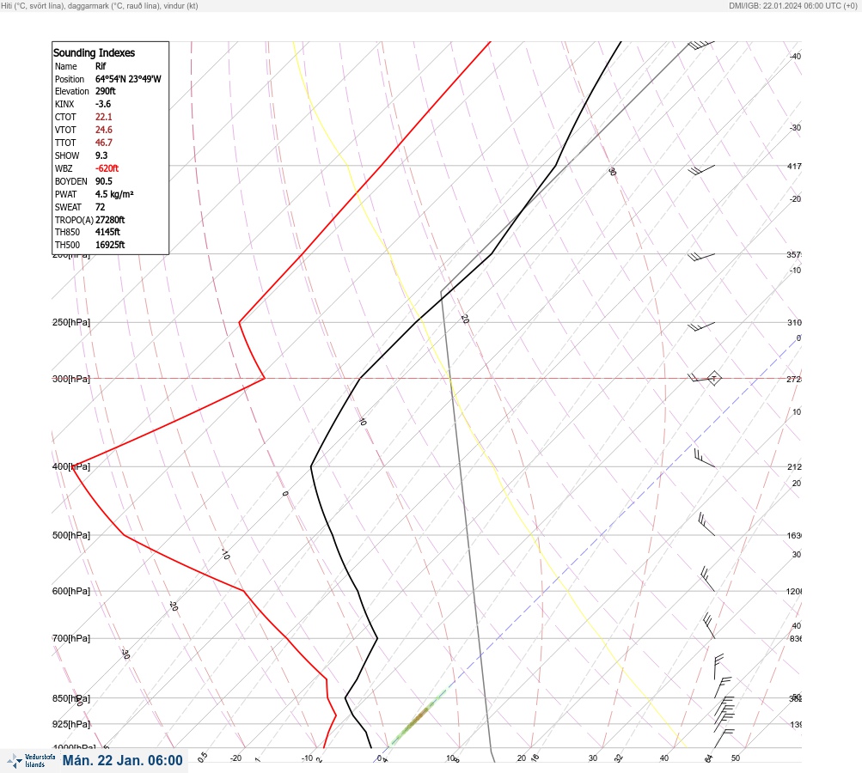Click the tropopause diamond marker at 300 hPa

[713, 378]
